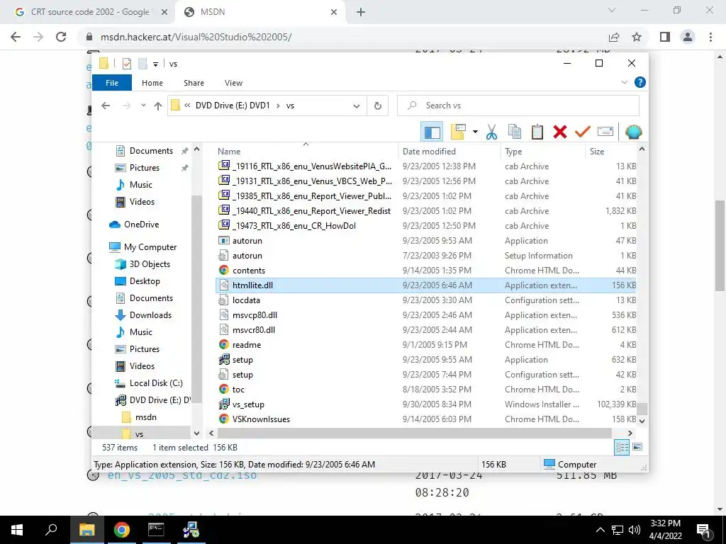This screenshot has height=544, width=726.
Task: Click the Details view button in status bar
Action: 622,448
